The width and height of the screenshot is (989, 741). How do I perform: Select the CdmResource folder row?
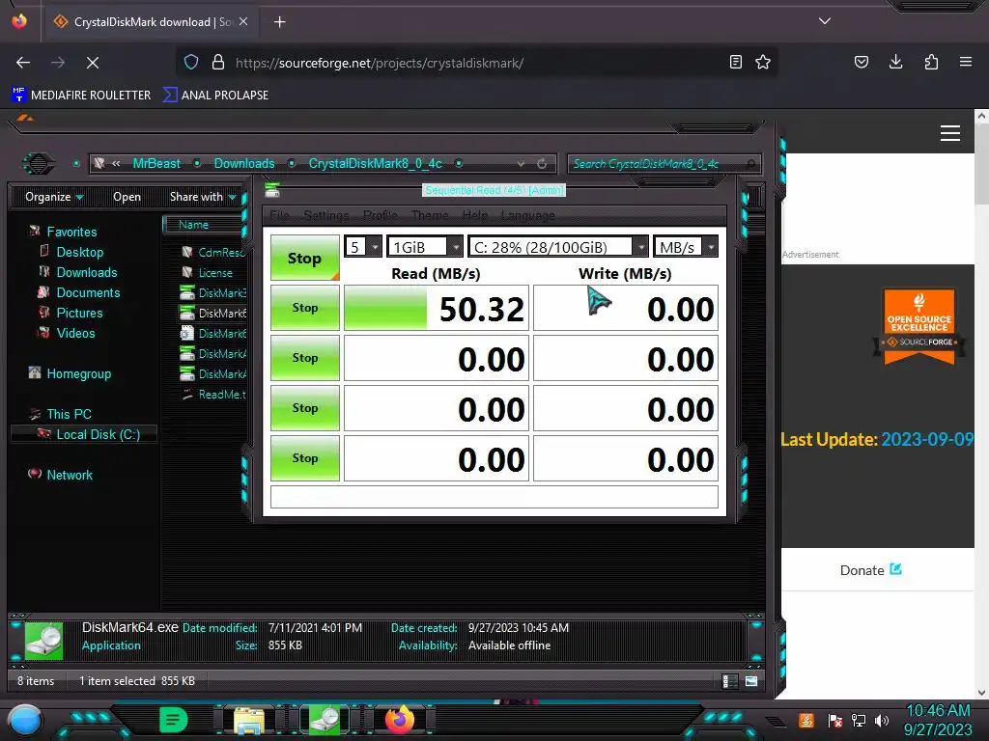pos(212,253)
